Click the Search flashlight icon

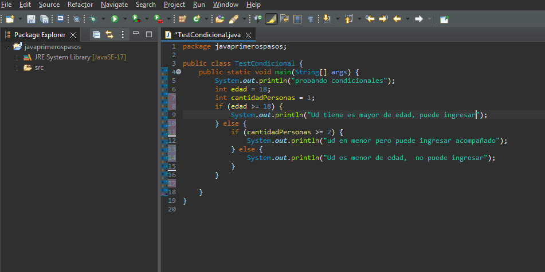234,19
